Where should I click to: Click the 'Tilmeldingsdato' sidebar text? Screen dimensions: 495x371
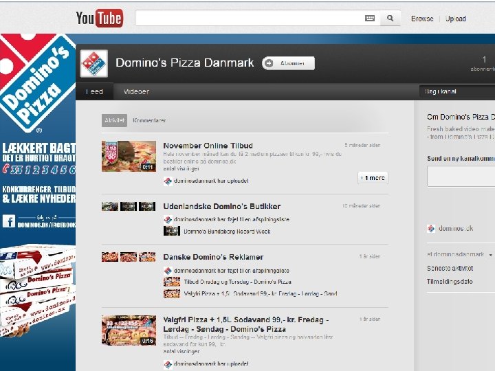point(450,282)
